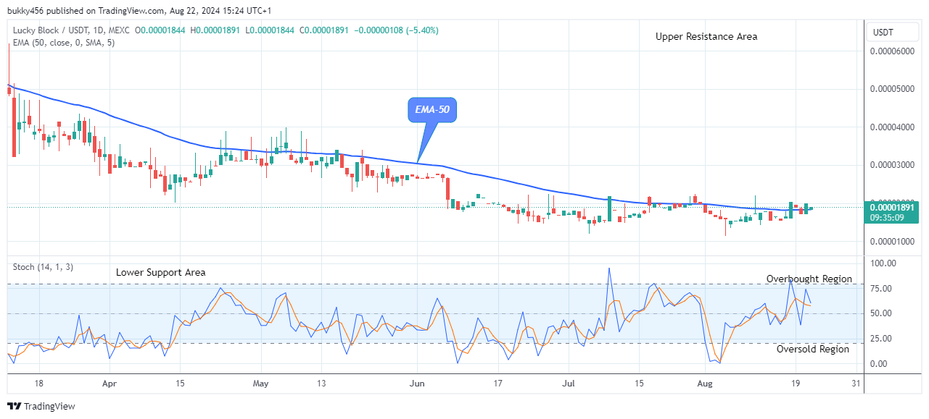Click the current price label 0.00001891
Image resolution: width=929 pixels, height=419 pixels.
pyautogui.click(x=893, y=207)
